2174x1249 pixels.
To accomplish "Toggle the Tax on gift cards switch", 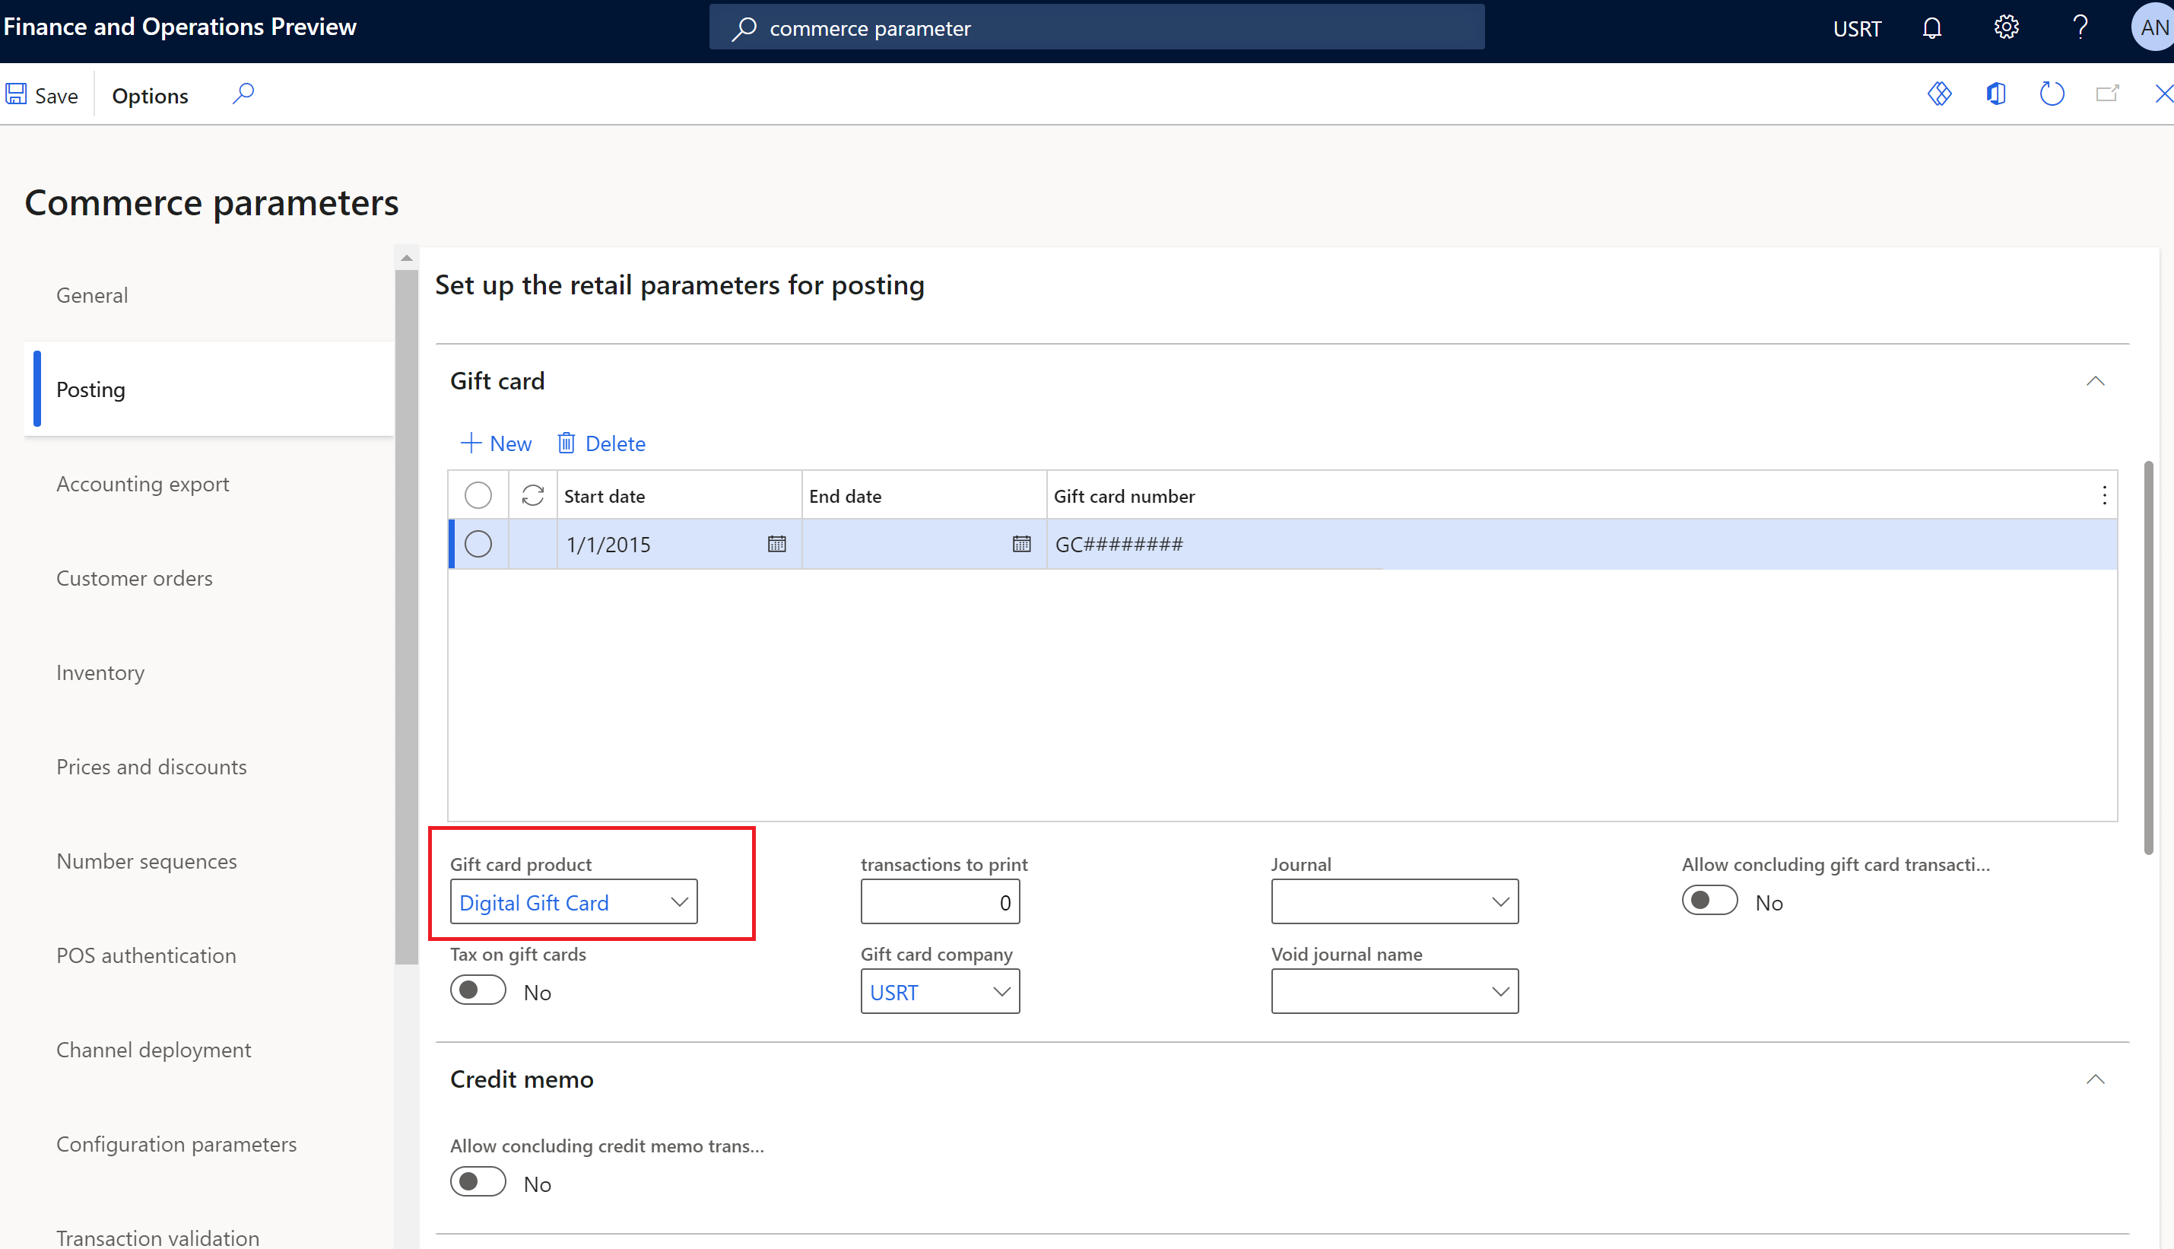I will pyautogui.click(x=478, y=990).
